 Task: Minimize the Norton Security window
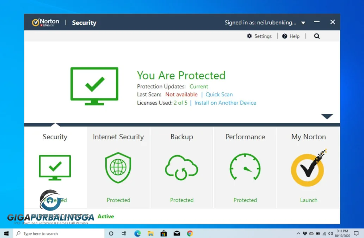[x=317, y=22]
